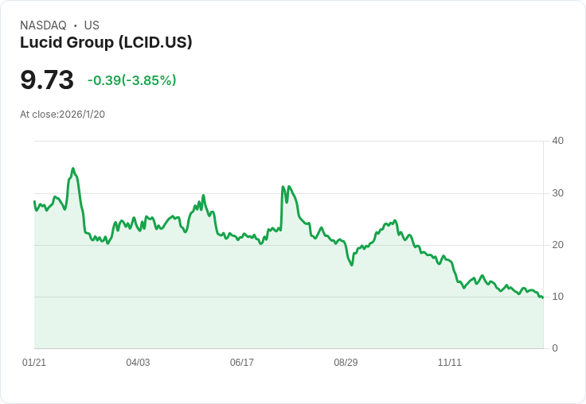The height and width of the screenshot is (404, 586).
Task: Select the 06/17 date on x-axis
Action: [242, 363]
